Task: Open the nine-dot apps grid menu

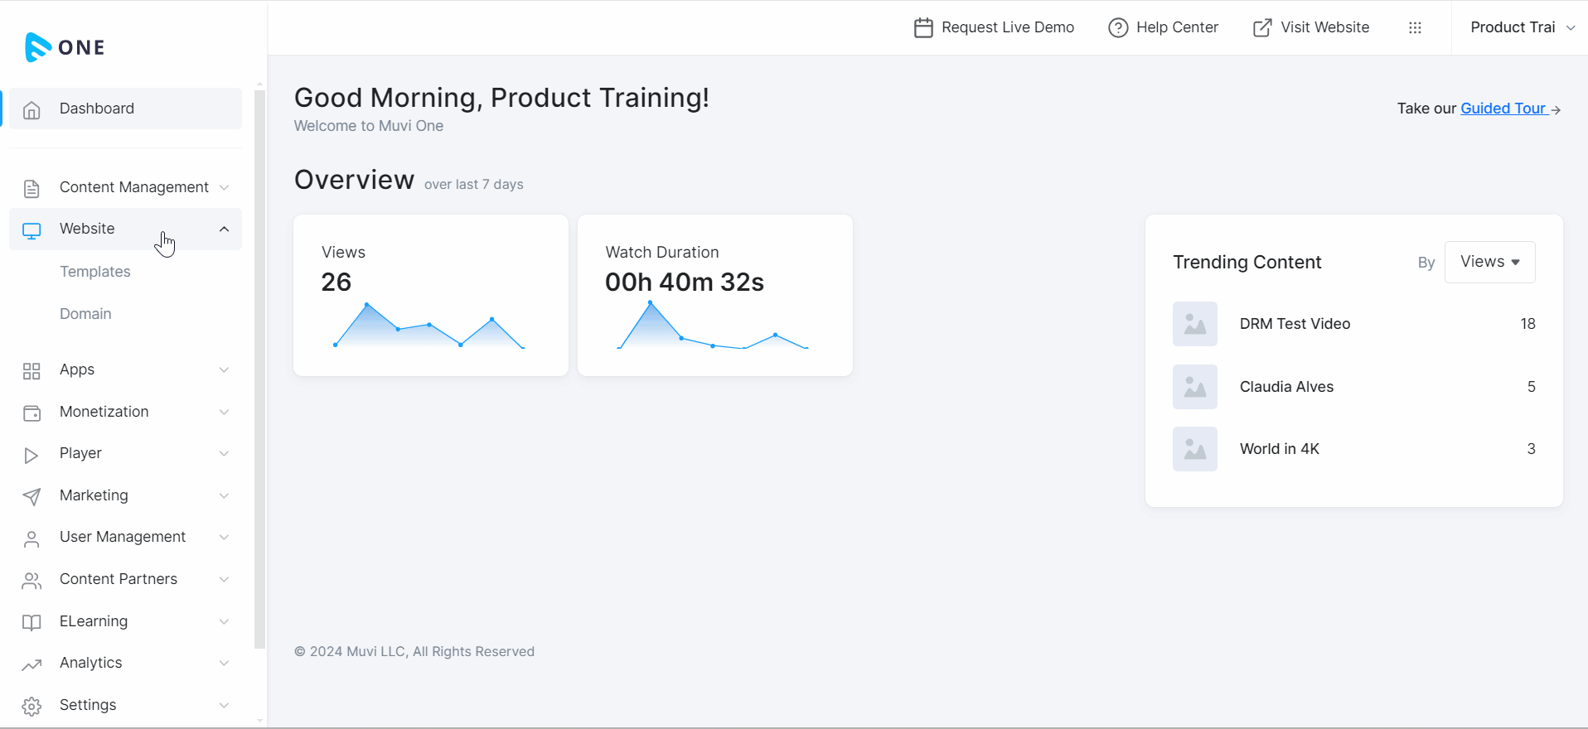Action: point(1415,28)
